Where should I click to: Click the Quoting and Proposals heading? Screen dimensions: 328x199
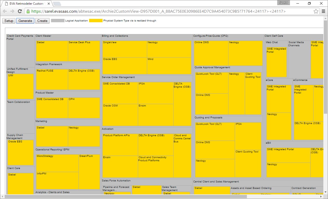click(209, 118)
